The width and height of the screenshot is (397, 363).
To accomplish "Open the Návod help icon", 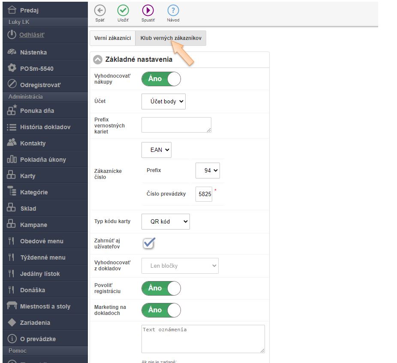I will coord(173,11).
